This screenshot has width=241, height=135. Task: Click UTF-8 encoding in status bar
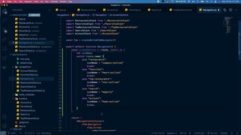(x=183, y=133)
